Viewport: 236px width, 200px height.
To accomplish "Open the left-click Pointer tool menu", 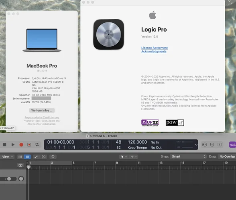I will [x=124, y=157].
